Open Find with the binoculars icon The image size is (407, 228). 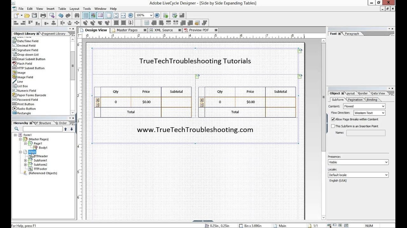[x=77, y=15]
